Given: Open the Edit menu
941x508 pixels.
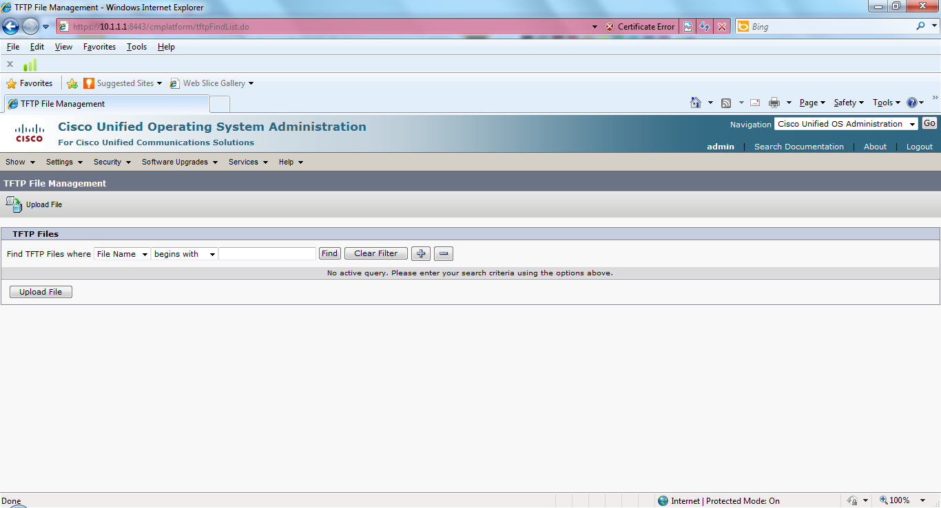Looking at the screenshot, I should pos(37,47).
